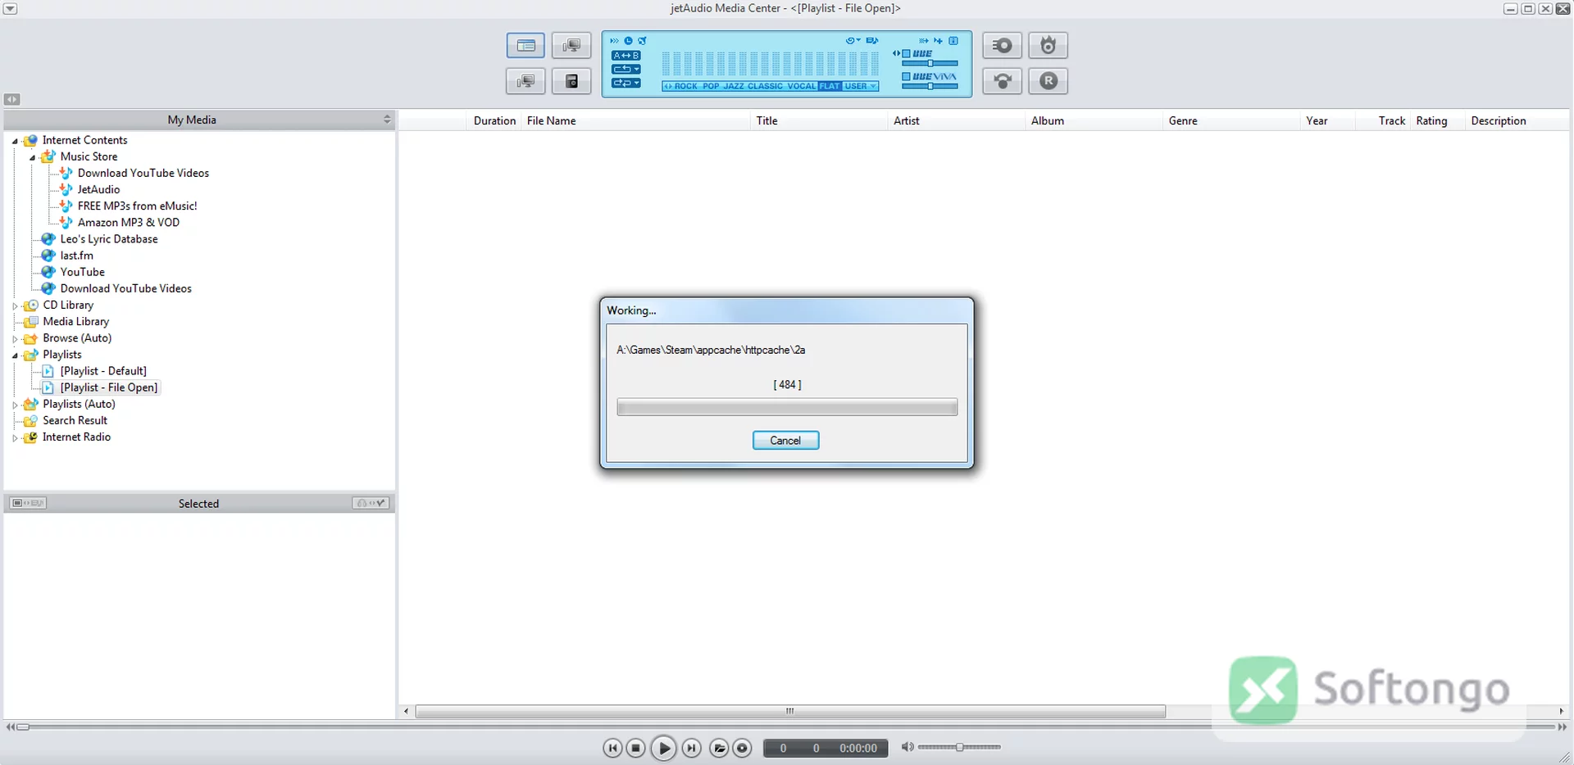The width and height of the screenshot is (1574, 765).
Task: Select the CLASSIC equalizer preset
Action: [765, 86]
